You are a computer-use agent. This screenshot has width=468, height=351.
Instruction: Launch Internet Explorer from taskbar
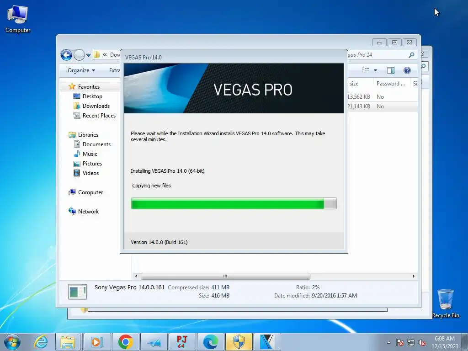41,342
